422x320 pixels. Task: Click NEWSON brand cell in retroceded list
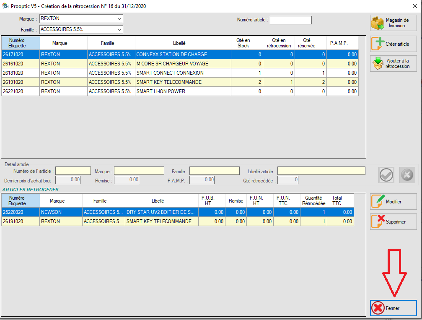coord(61,212)
